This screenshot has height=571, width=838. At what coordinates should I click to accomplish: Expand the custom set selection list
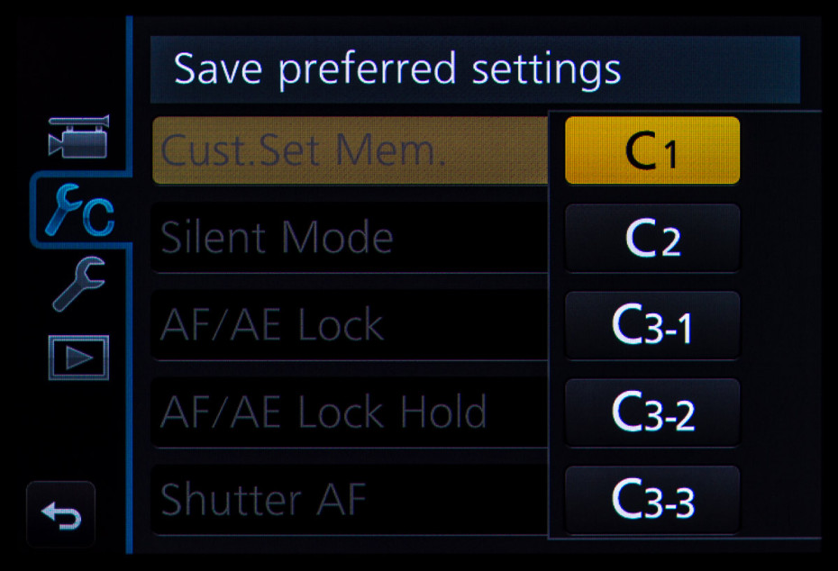[651, 150]
